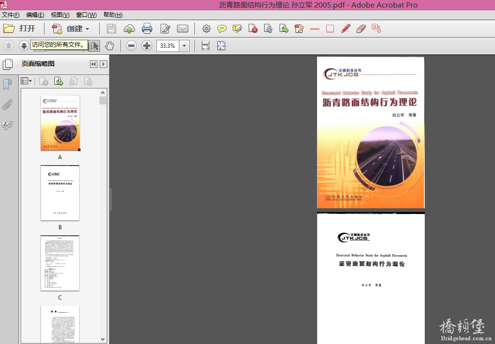Click the edit PDF pencil page icon
This screenshot has height=344, width=495.
point(299,29)
